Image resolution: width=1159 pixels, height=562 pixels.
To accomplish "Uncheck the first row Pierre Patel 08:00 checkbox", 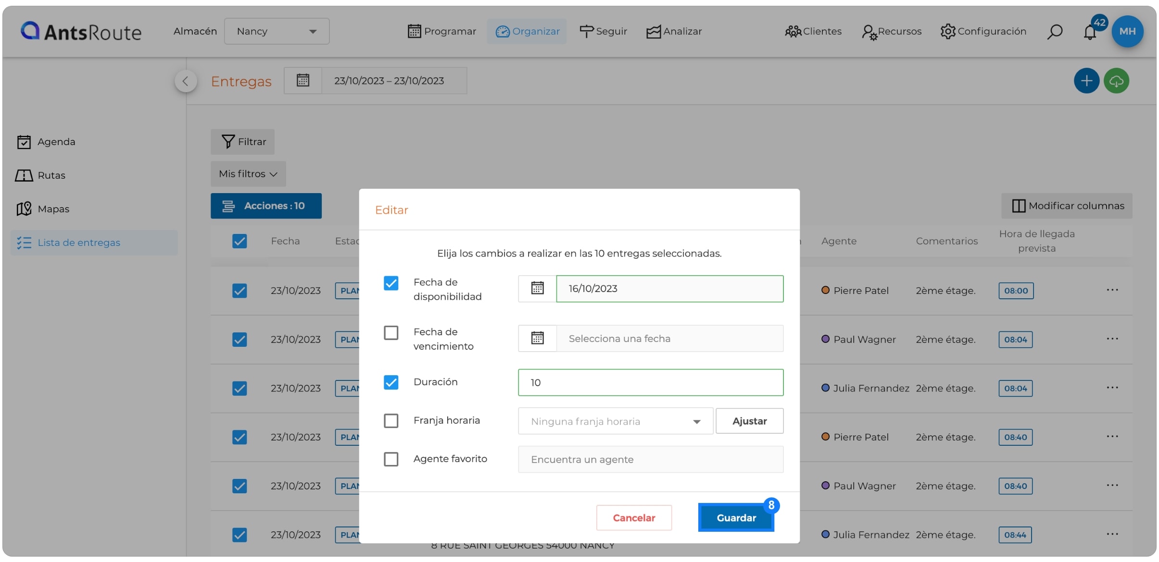I will (x=239, y=291).
